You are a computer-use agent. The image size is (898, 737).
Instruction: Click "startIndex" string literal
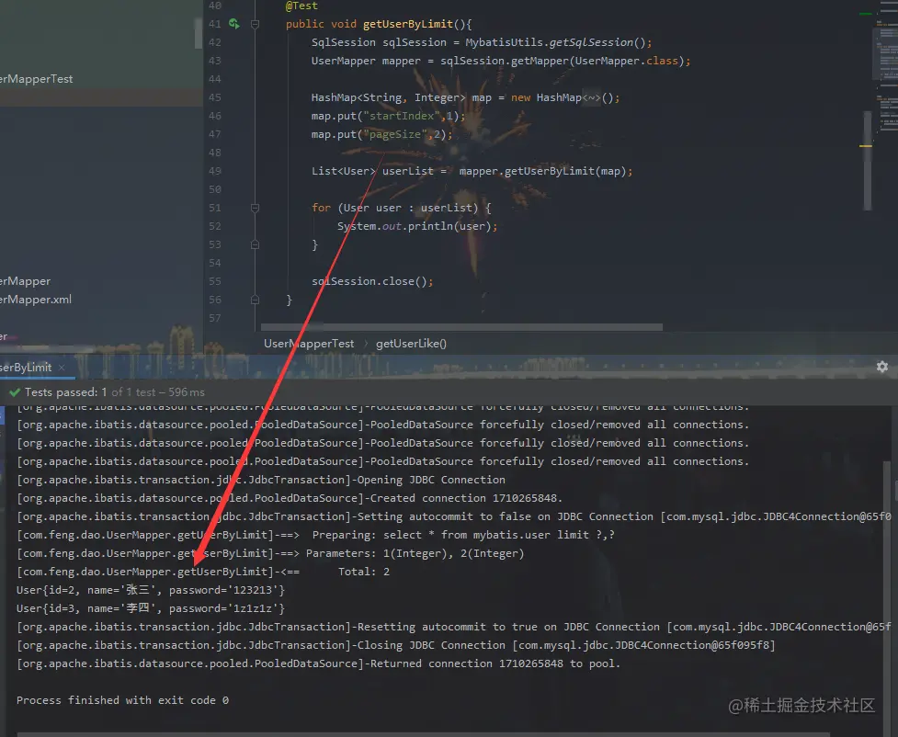click(x=402, y=116)
